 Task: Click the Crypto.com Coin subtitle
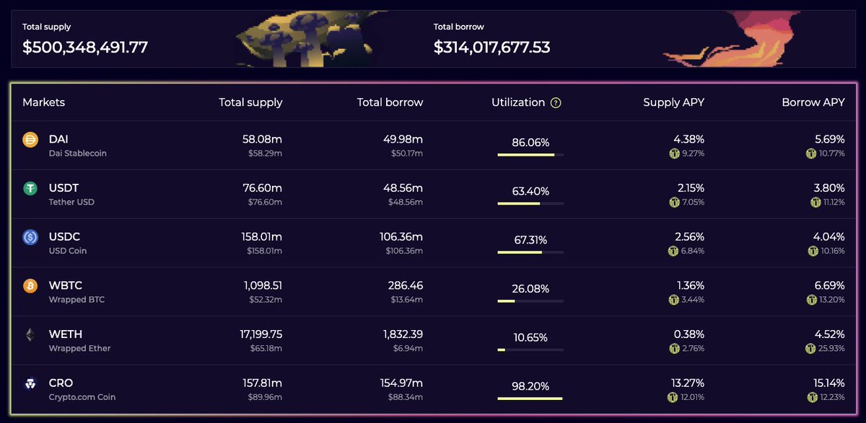[x=82, y=397]
